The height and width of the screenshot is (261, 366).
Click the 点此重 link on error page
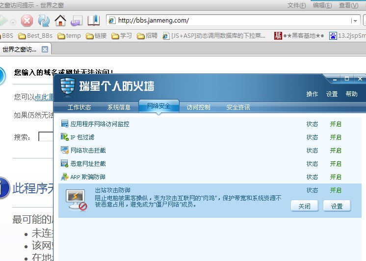44,97
